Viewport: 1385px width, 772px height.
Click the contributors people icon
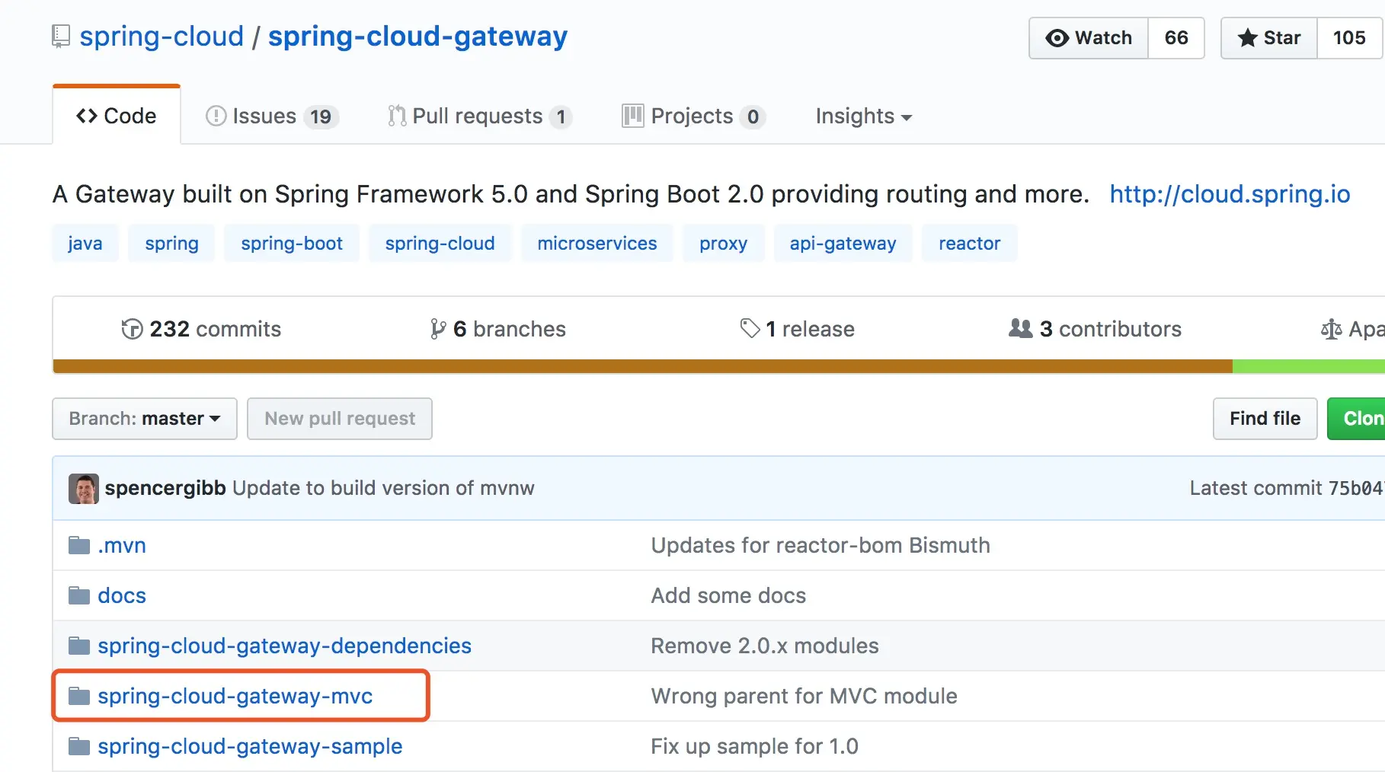pyautogui.click(x=1020, y=328)
